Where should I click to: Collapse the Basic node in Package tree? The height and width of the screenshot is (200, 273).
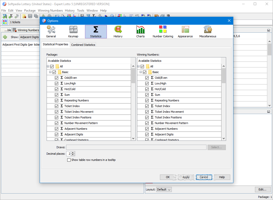coord(50,72)
